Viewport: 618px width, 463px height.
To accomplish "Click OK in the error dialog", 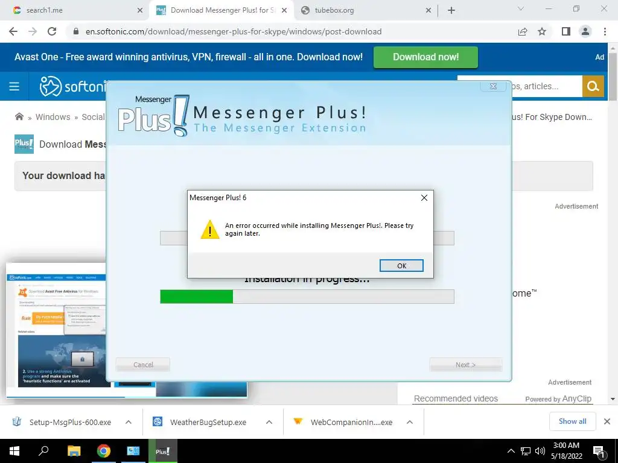I will pos(401,266).
